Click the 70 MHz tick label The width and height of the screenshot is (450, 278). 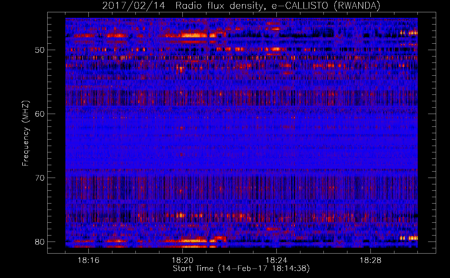(x=40, y=178)
